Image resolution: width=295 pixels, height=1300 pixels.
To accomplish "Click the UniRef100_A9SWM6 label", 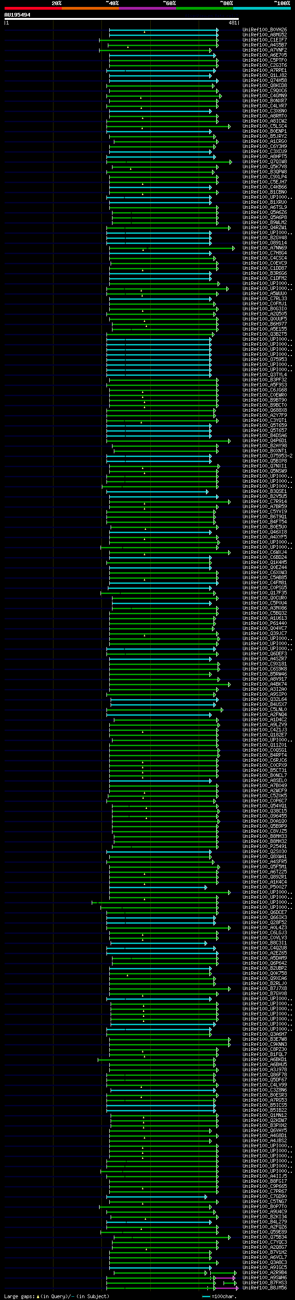I will (265, 1278).
